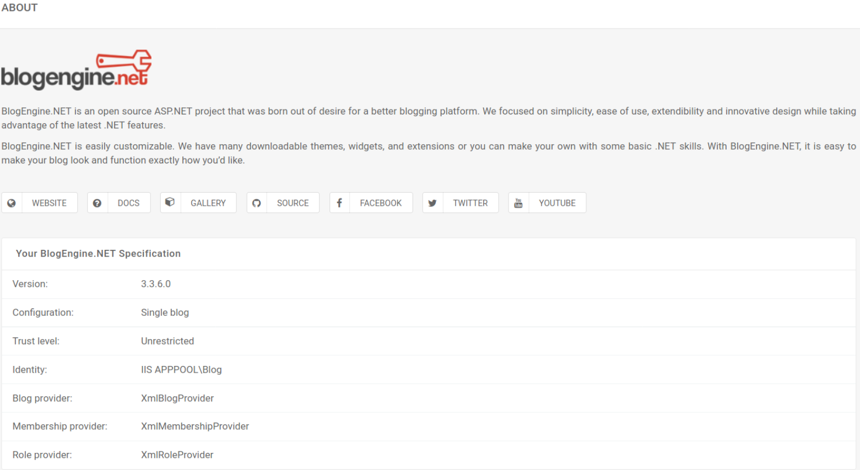Click the 'Trust level:' label
Viewport: 860px width, 470px height.
pos(36,341)
